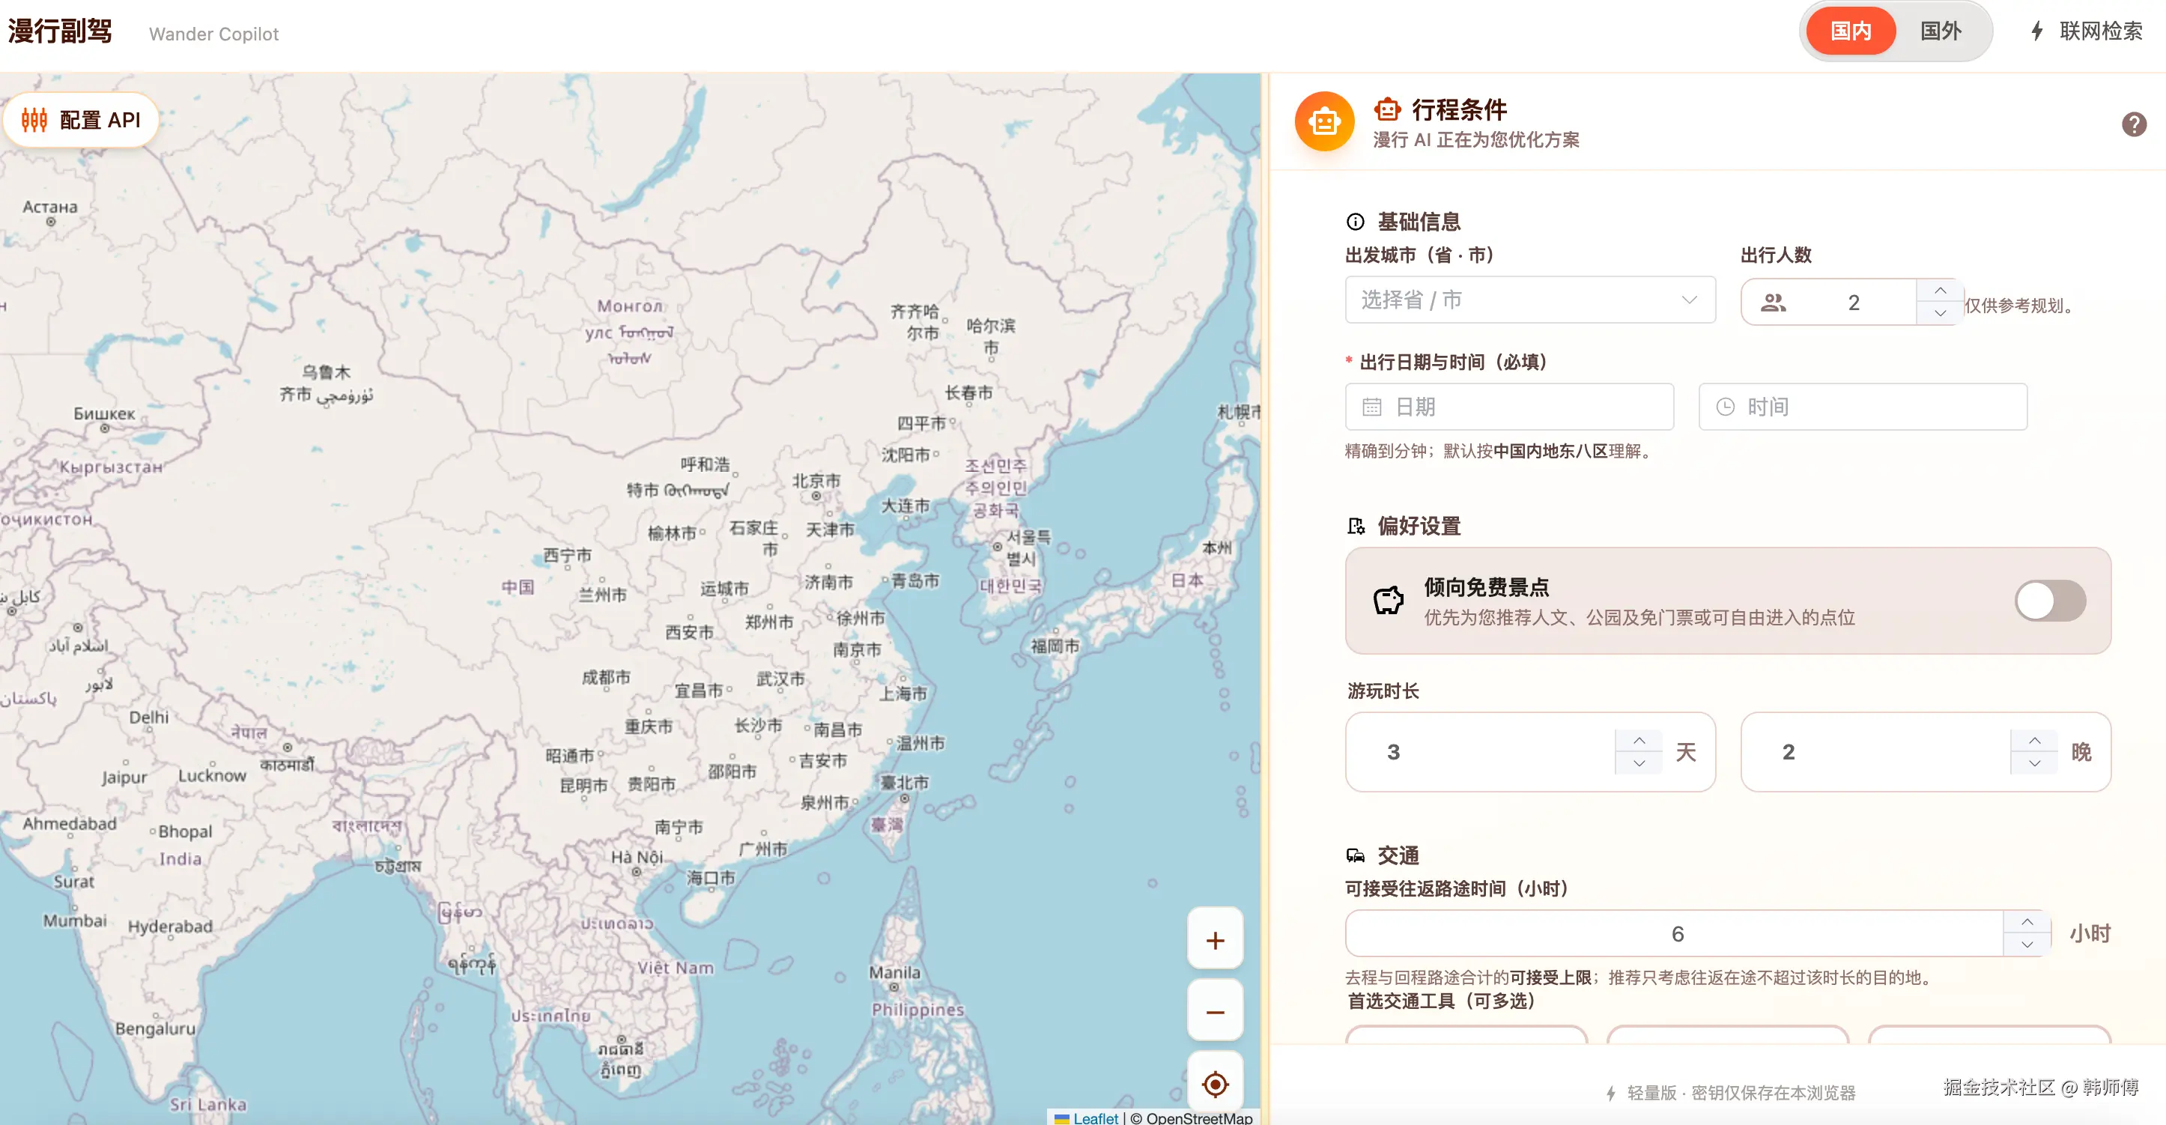Locate my position with the target icon
This screenshot has width=2166, height=1125.
1215,1084
